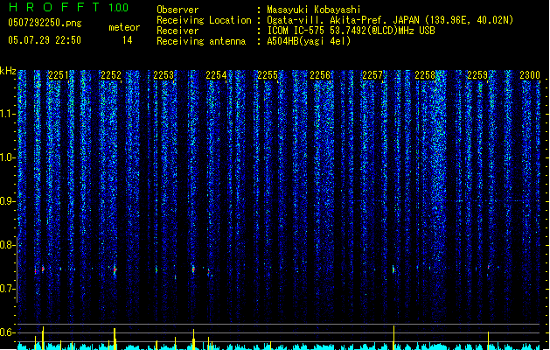The height and width of the screenshot is (350, 550).
Task: Click the 1.0 kHz axis label
Action: [x=7, y=157]
